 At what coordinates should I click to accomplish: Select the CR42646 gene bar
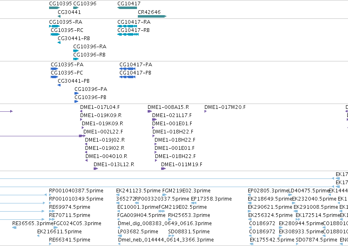pos(152,16)
